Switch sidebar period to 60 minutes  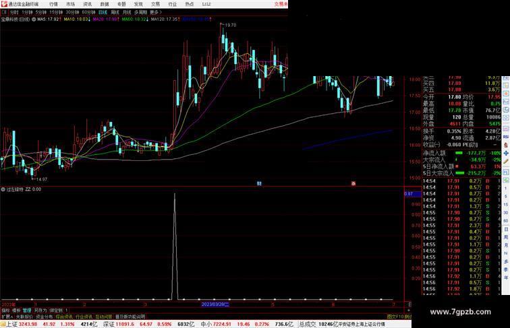click(x=506, y=221)
